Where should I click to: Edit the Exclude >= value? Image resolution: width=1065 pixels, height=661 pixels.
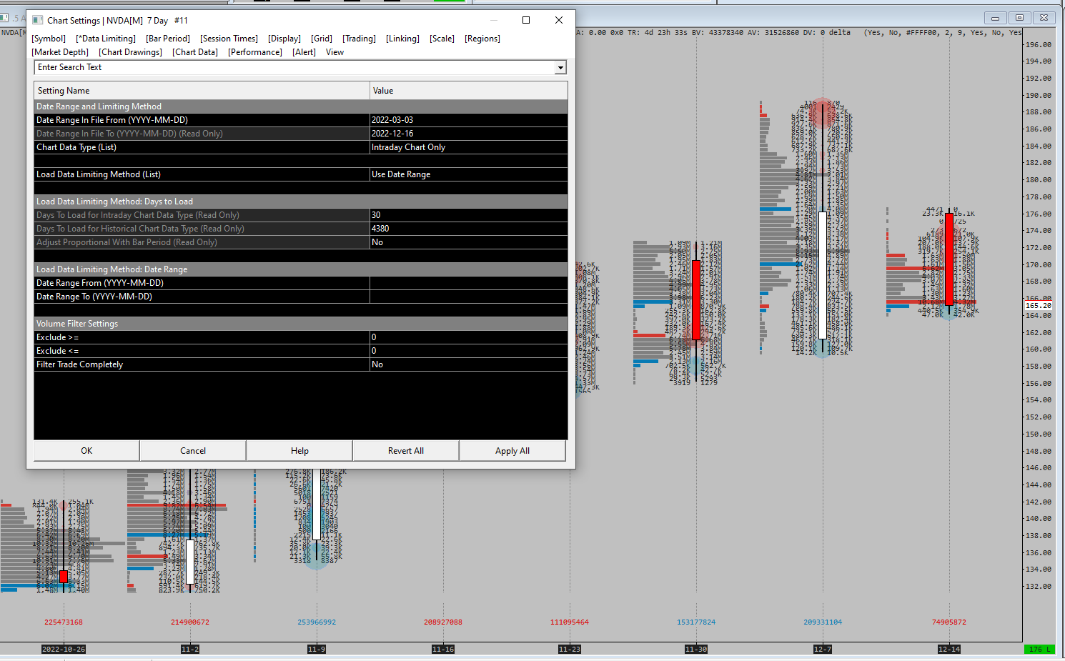(x=469, y=337)
